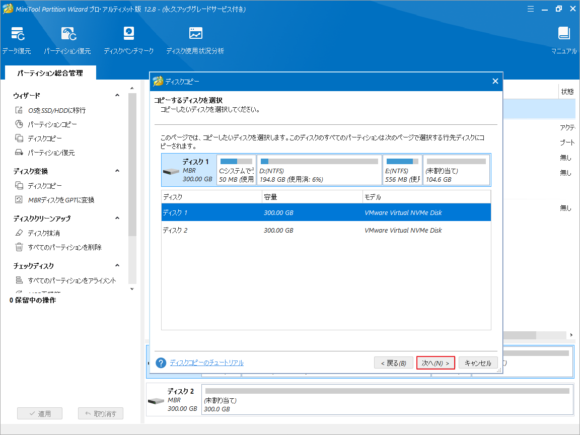Viewport: 580px width, 435px height.
Task: Click ディスク 2 300.00 GB capacity cell
Action: tap(278, 230)
